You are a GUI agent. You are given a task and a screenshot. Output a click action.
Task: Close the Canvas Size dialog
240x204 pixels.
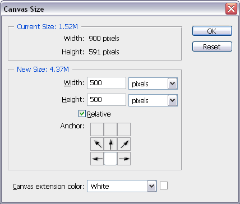(x=231, y=9)
